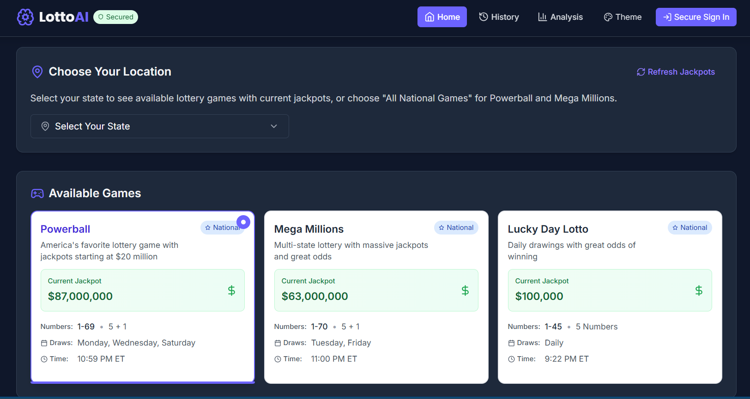
Task: Click the refresh arrows icon beside Refresh Jackpots
Action: (x=641, y=72)
